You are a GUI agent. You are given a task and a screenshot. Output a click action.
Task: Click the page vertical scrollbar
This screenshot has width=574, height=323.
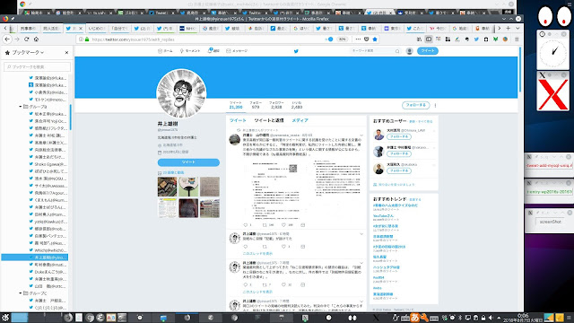pyautogui.click(x=520, y=69)
